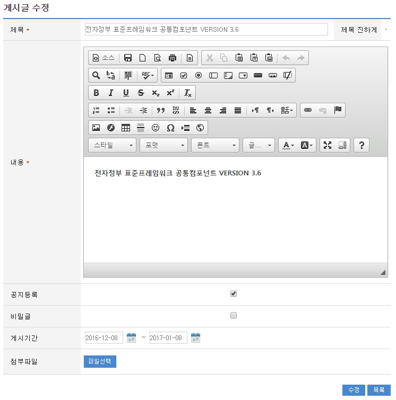396x400 pixels.
Task: Insert an image using the image icon
Action: pos(96,128)
